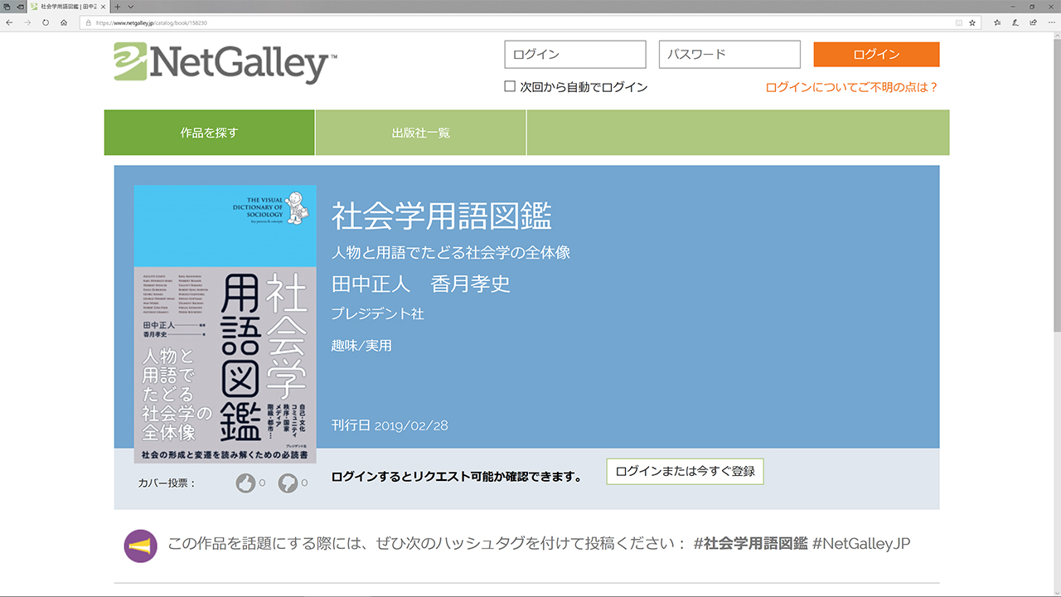
Task: Click the #社会学用語図鑑 hashtag
Action: pyautogui.click(x=751, y=544)
